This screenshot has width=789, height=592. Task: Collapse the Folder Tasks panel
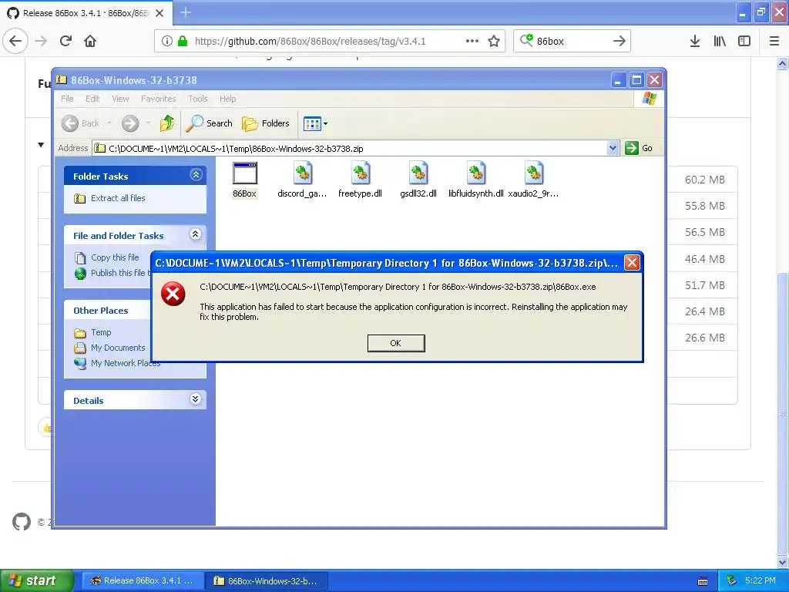tap(196, 175)
